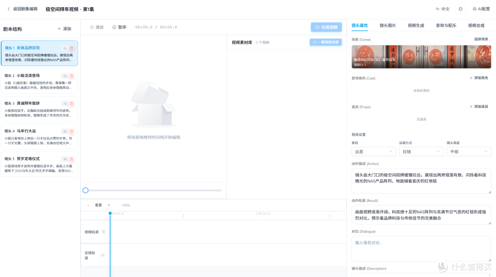Click 播放 play control
Image resolution: width=496 pixels, height=277 pixels.
point(97,27)
